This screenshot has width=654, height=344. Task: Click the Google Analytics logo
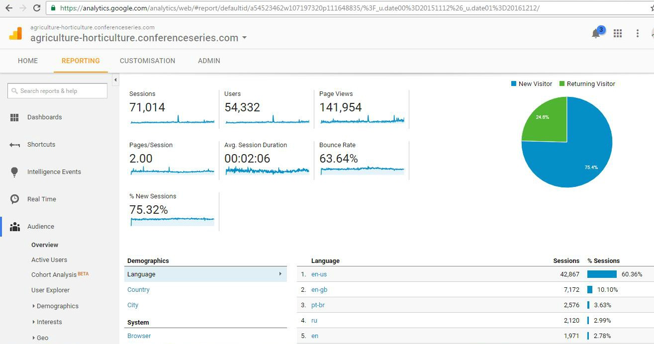[15, 33]
